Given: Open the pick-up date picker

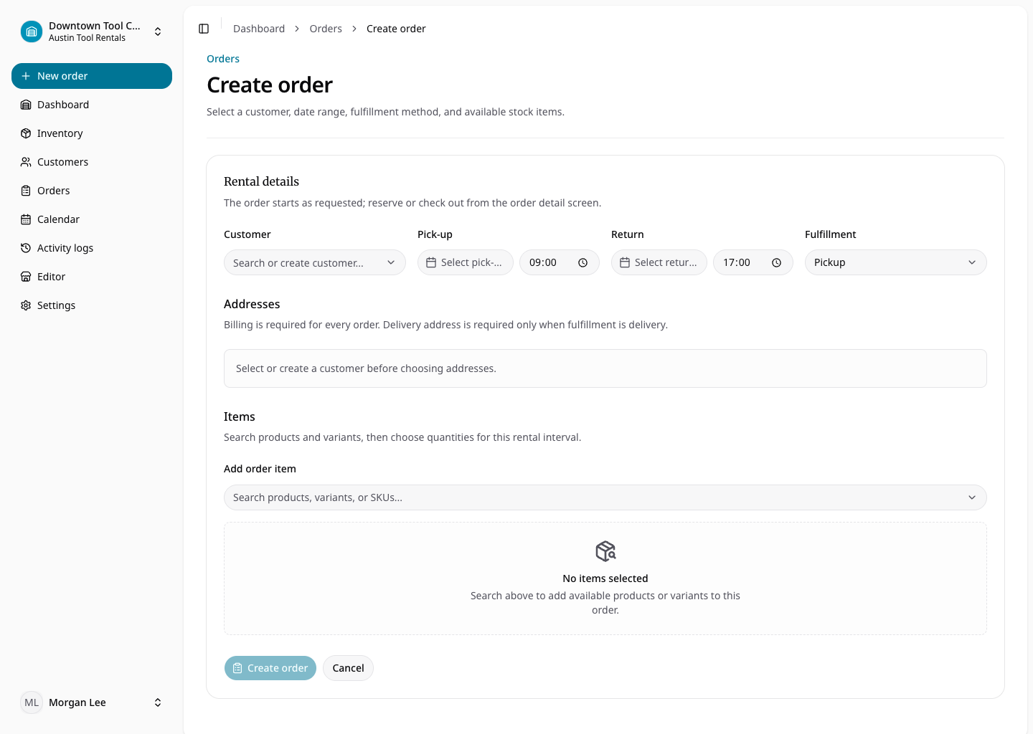Looking at the screenshot, I should click(466, 262).
